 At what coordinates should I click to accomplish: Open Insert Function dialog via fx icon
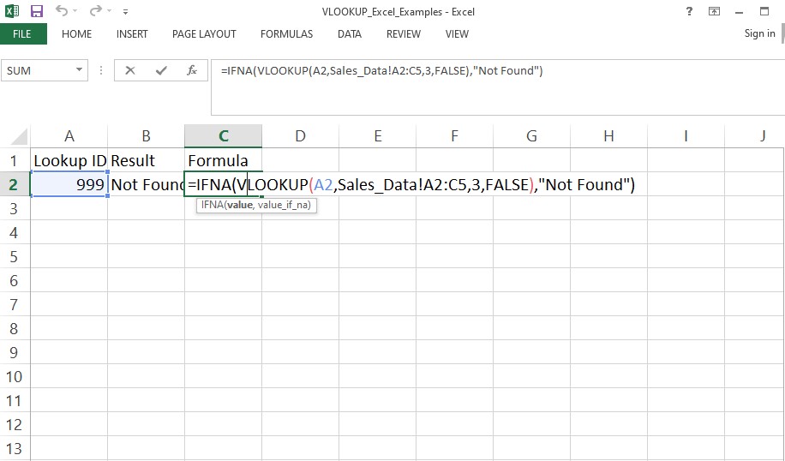coord(192,71)
